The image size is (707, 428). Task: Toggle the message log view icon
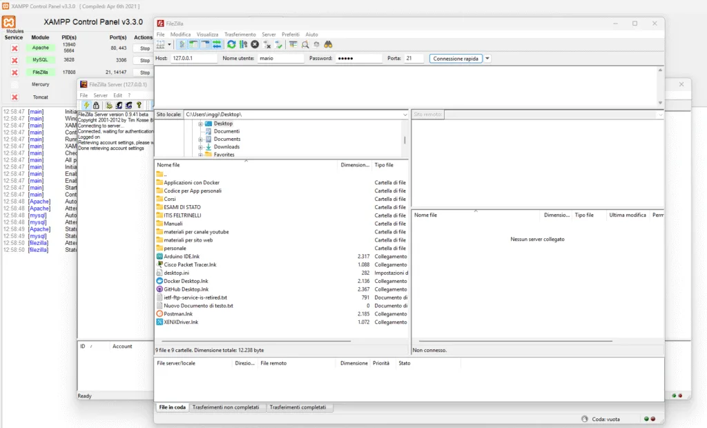tap(182, 44)
